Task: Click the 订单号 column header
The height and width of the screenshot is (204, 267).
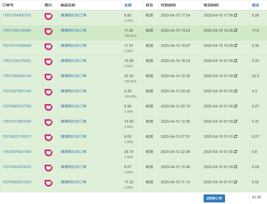Action: [x=8, y=5]
